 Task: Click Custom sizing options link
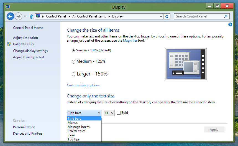click(x=83, y=85)
